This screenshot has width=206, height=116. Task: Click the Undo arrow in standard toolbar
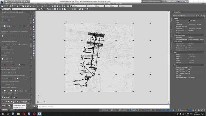coord(34,6)
